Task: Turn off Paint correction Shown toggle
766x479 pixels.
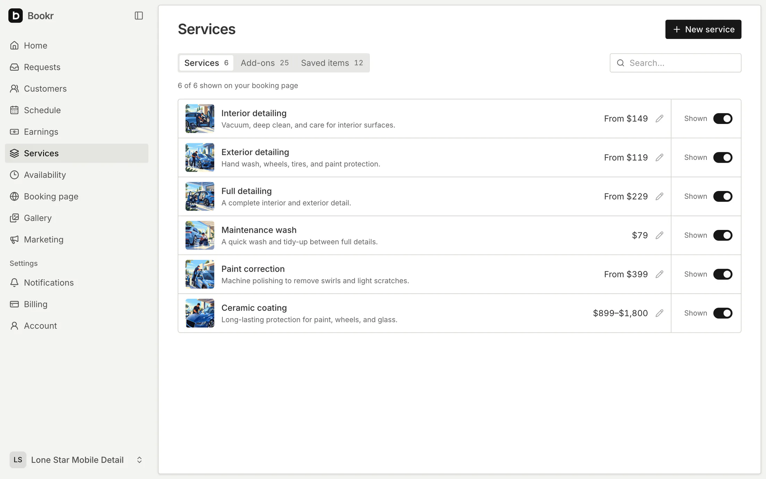Action: click(722, 274)
